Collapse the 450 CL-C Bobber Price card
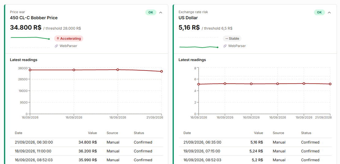 (x=161, y=13)
